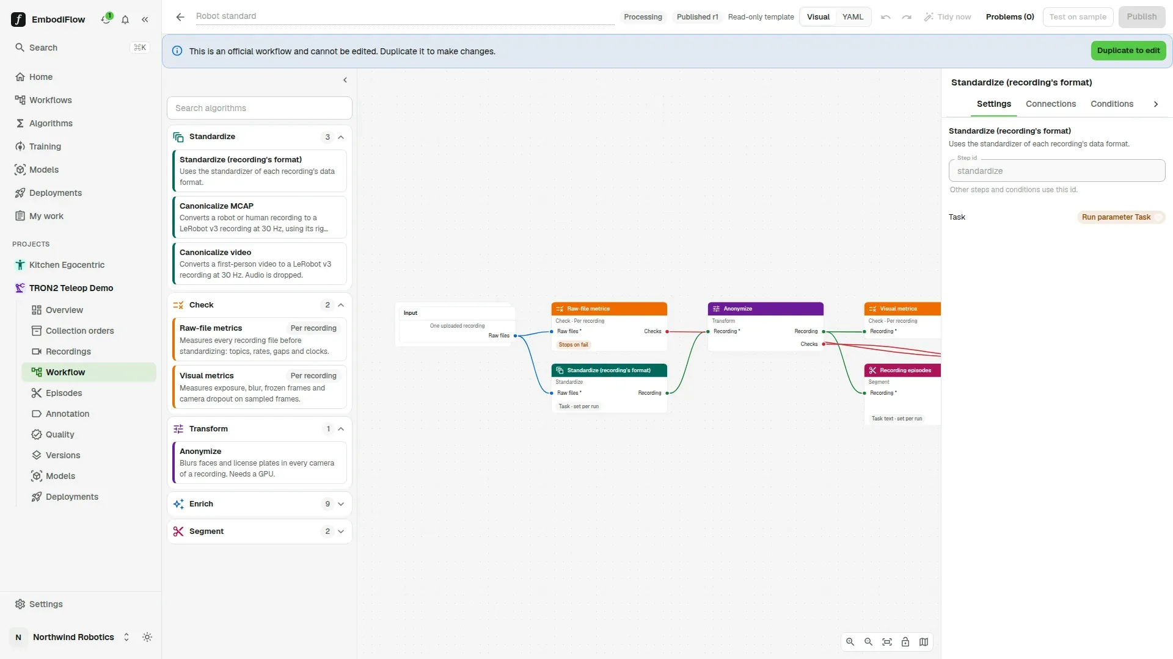Click the My work clipboard icon
Viewport: 1173px width, 659px height.
pos(20,216)
